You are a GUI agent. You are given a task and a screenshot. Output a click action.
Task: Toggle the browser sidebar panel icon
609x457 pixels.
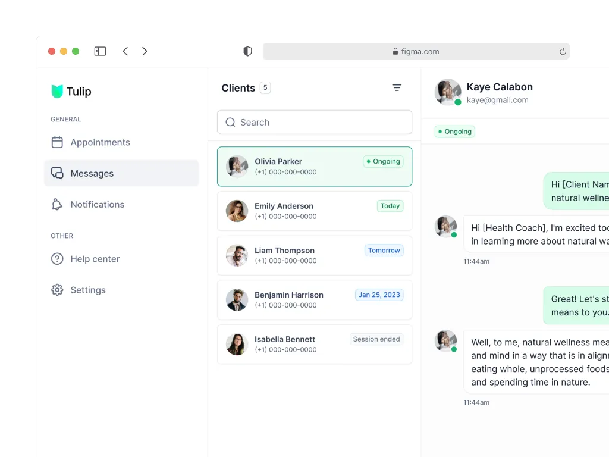click(100, 51)
